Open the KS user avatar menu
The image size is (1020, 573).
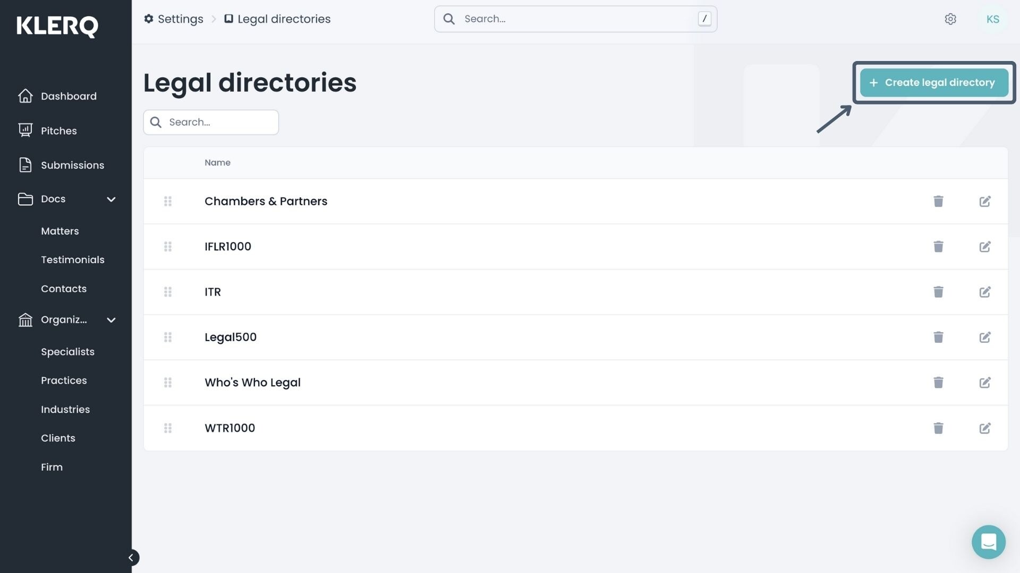pos(992,19)
